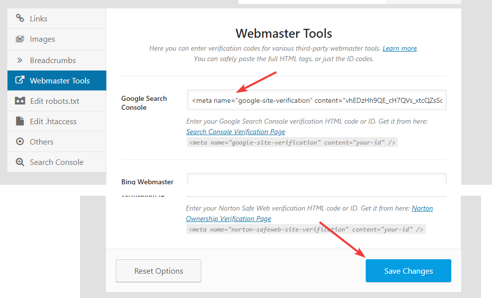492x298 pixels.
Task: Follow the Learn more link
Action: (400, 48)
